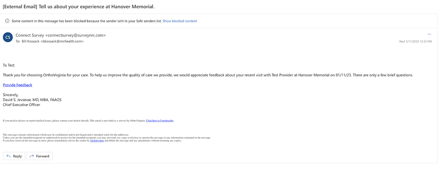Open the 'clicking here' advise sender link
Viewport: 440px width, 185px height.
coord(97,141)
